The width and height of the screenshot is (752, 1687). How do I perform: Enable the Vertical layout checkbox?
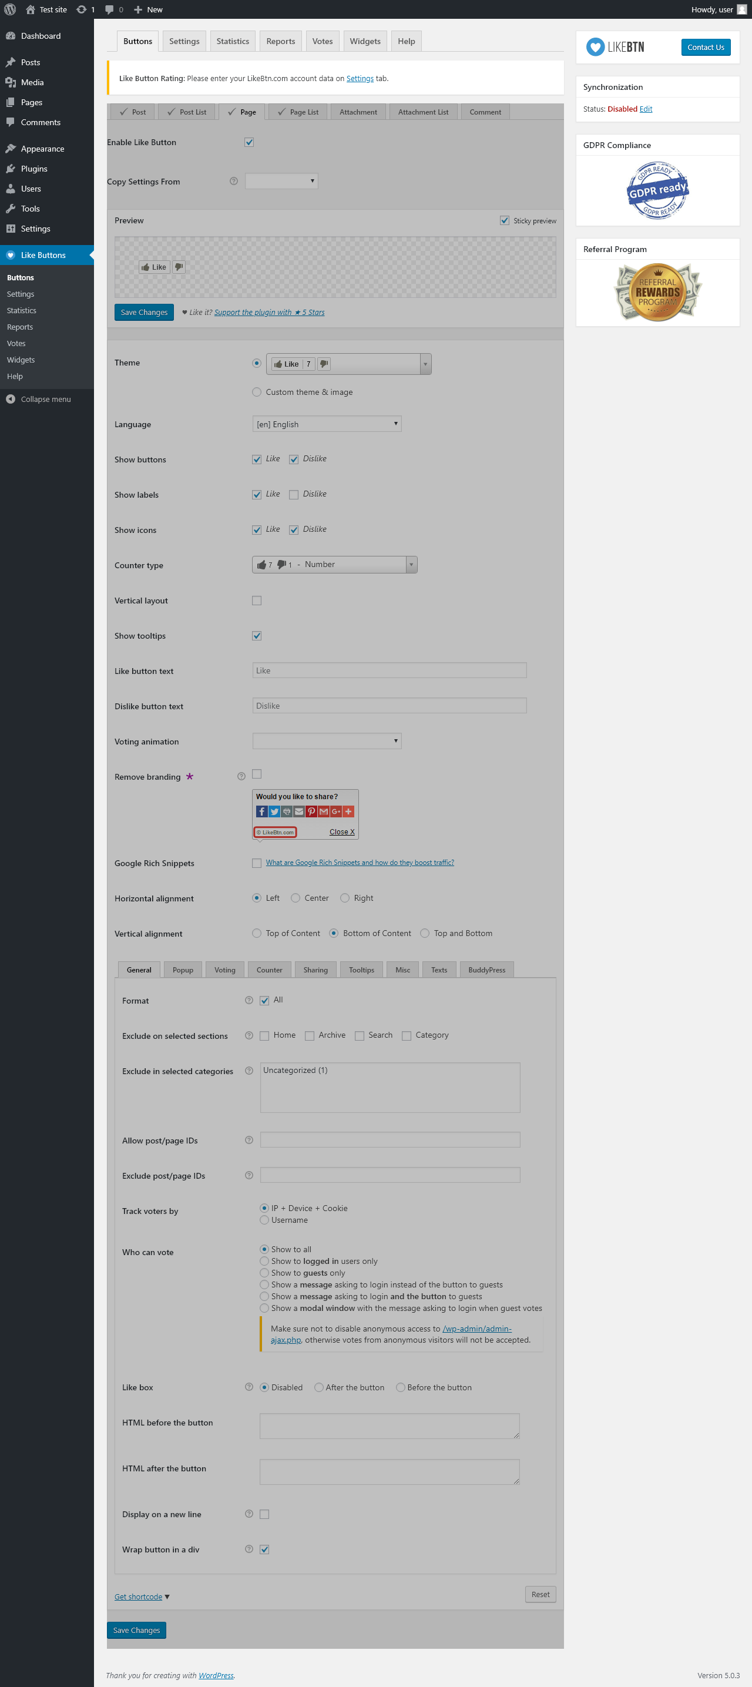257,601
